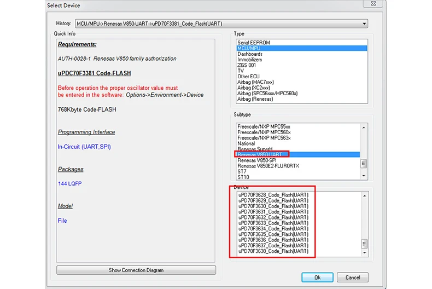Choose Renesas V850E2-FLUR0RTX subtype
Screen dimensions: 432x289
pos(298,166)
